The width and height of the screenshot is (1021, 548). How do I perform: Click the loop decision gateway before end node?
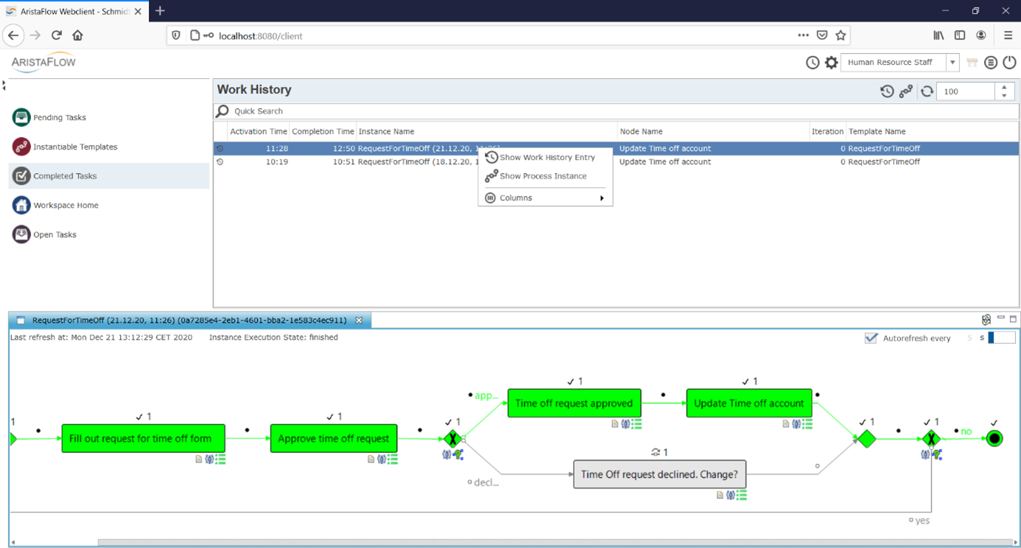(931, 439)
